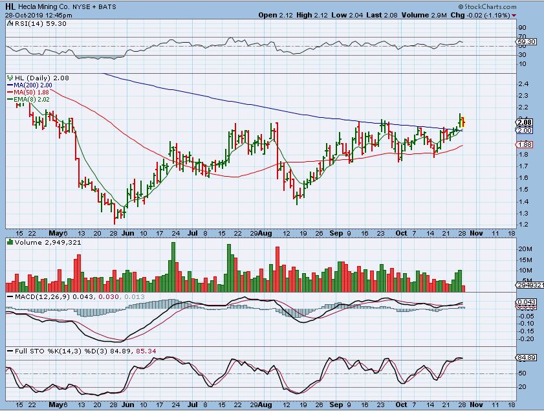544x411 pixels.
Task: Click the 2.08 last price tag
Action: [525, 122]
